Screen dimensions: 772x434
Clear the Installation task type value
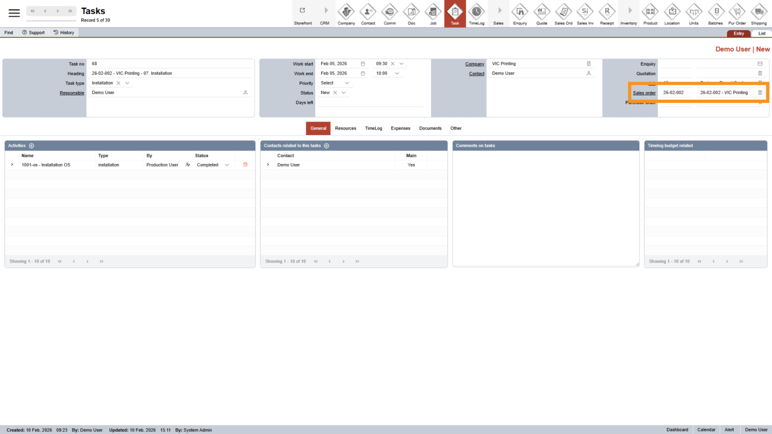(118, 83)
